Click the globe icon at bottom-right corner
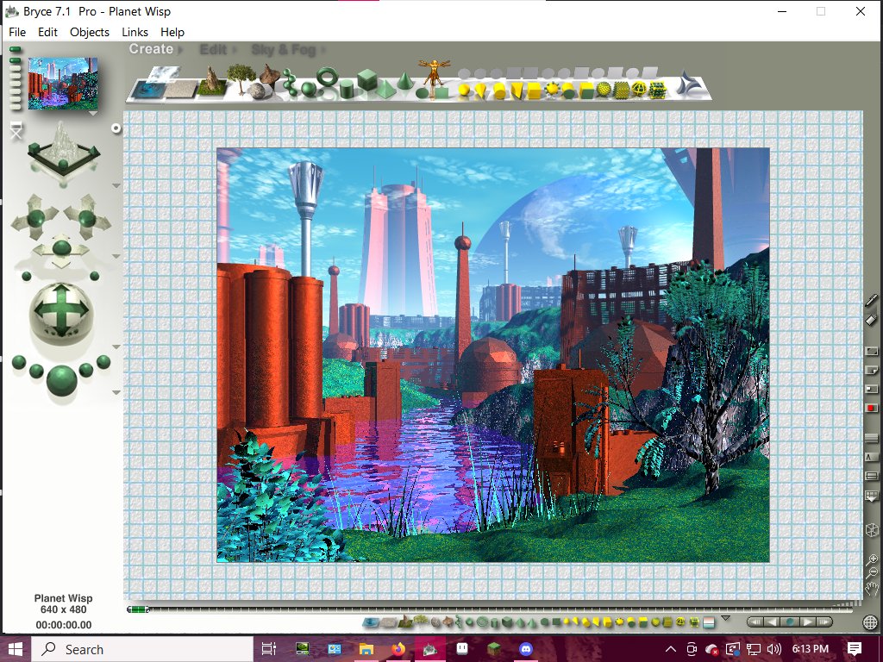Viewport: 883px width, 662px height. coord(871,622)
